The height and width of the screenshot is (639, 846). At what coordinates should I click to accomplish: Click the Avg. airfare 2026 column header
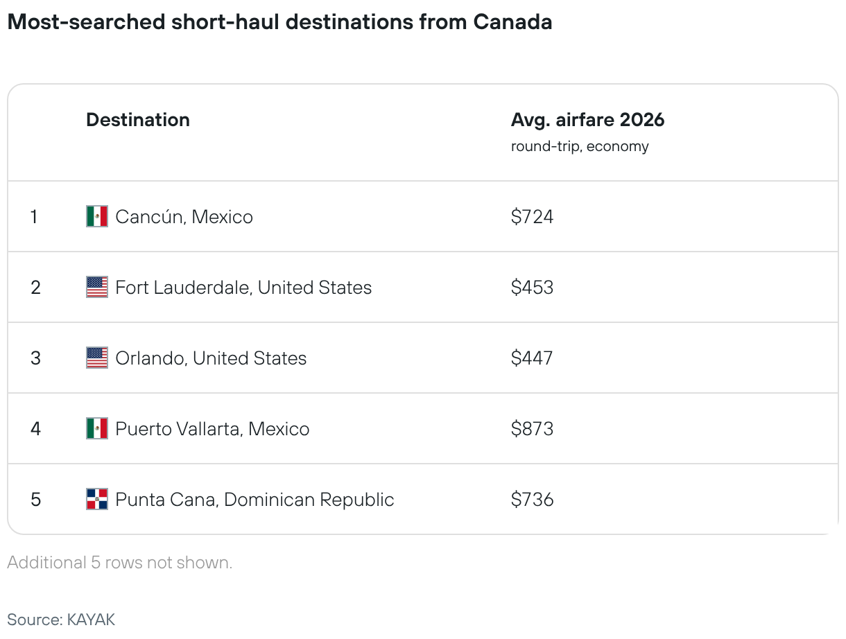point(587,120)
